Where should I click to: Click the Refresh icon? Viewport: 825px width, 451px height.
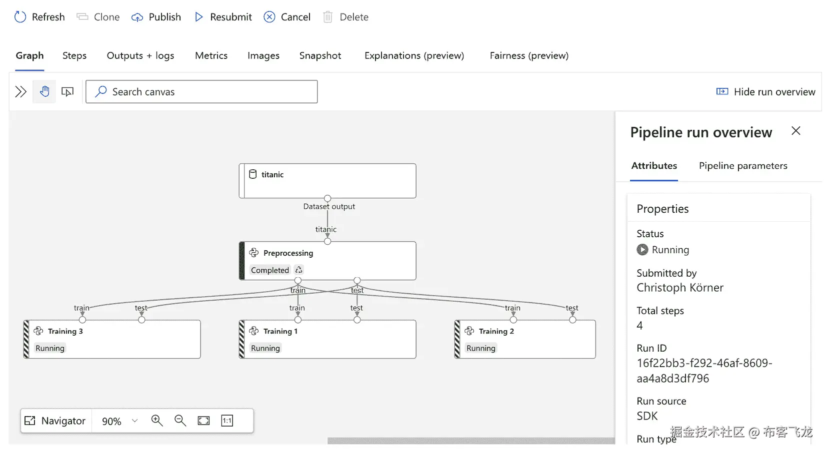click(x=20, y=17)
